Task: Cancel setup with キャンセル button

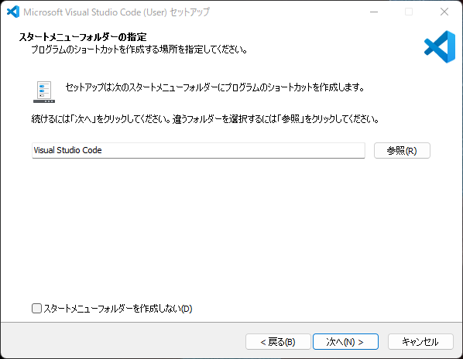Action: 420,342
